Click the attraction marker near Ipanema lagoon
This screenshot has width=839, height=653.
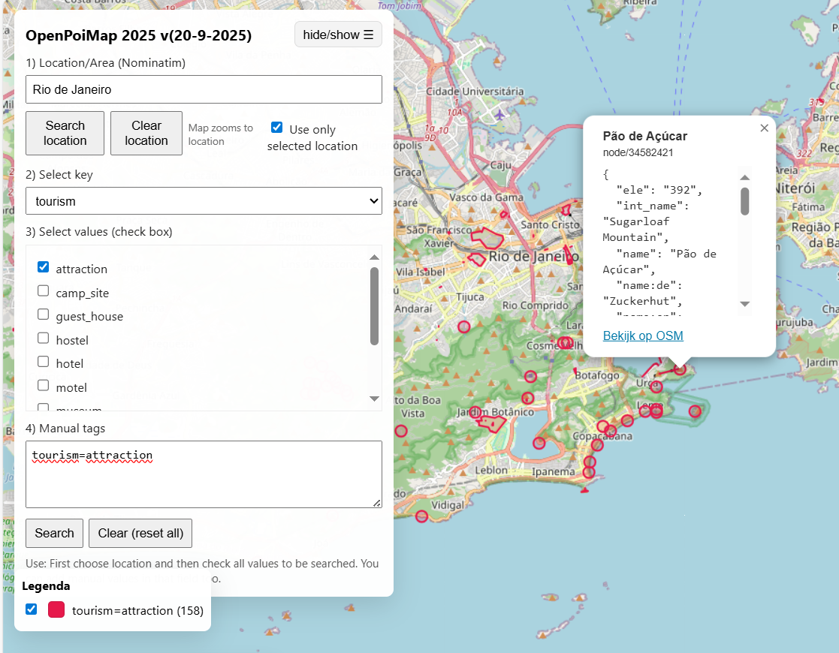pos(539,443)
